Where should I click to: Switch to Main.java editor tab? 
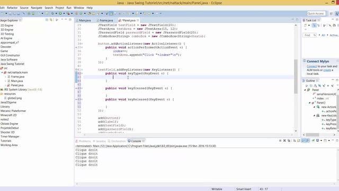pyautogui.click(x=83, y=20)
